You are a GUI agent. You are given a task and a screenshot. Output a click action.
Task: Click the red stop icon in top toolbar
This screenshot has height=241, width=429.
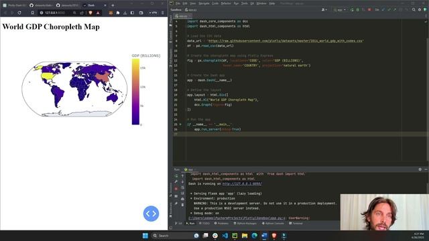pos(369,9)
